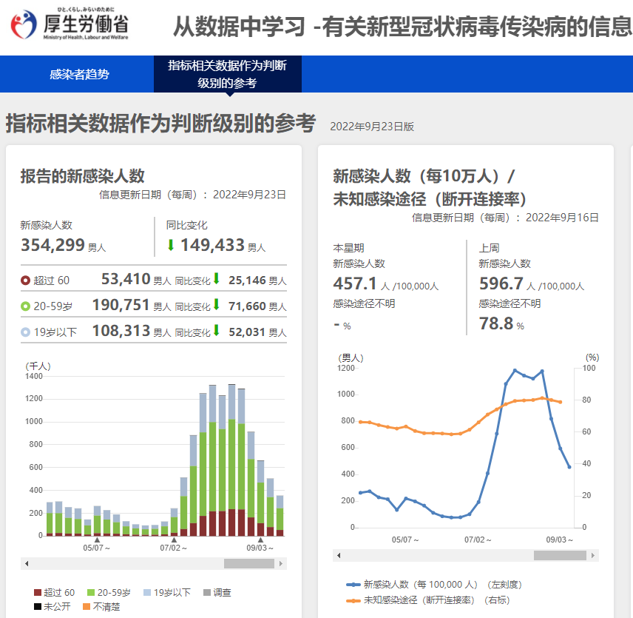
Task: Click the last blue point on the line chart
Action: [x=569, y=467]
